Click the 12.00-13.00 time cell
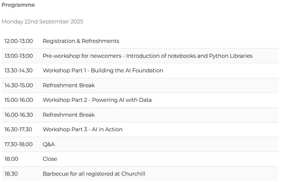The image size is (281, 182). (x=19, y=41)
